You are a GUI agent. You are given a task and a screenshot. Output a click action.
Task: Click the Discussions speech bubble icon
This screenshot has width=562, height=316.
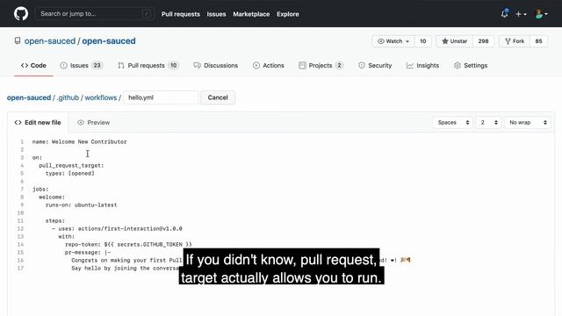click(x=197, y=66)
